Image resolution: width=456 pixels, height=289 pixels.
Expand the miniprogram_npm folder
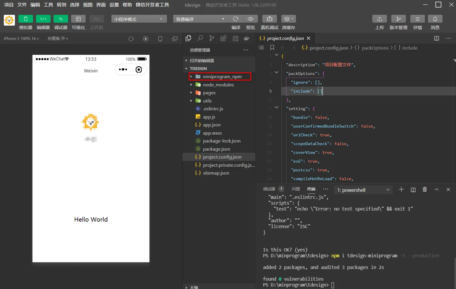click(222, 77)
